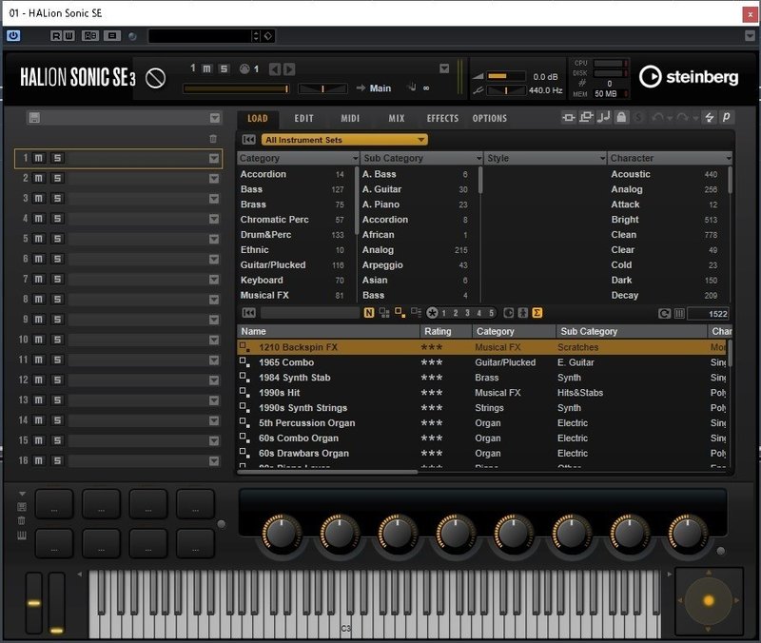The image size is (761, 643).
Task: Open program dropdown for slot 1
Action: 214,158
